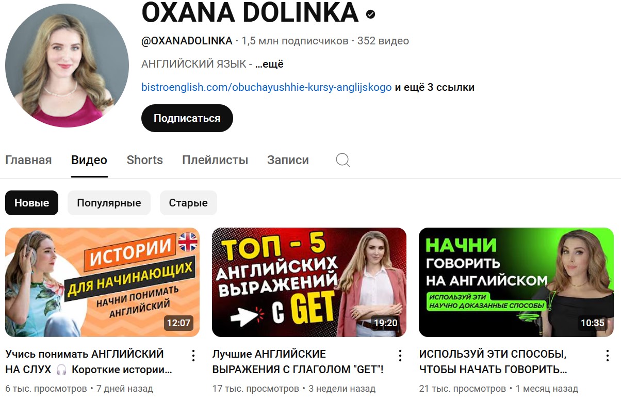621x400 pixels.
Task: Open the three-dot menu for the speaking methods video
Action: 607,355
